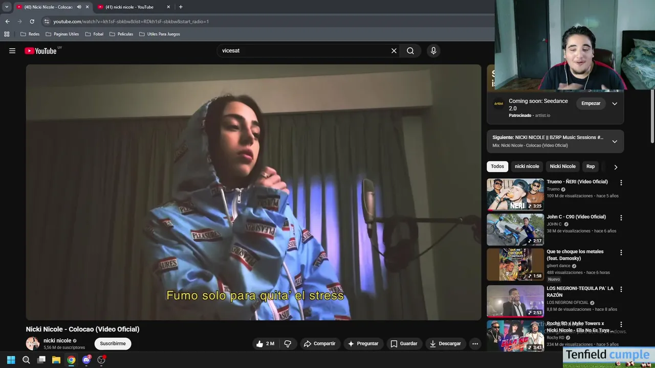Open the Preguntar AI button

pos(363,343)
